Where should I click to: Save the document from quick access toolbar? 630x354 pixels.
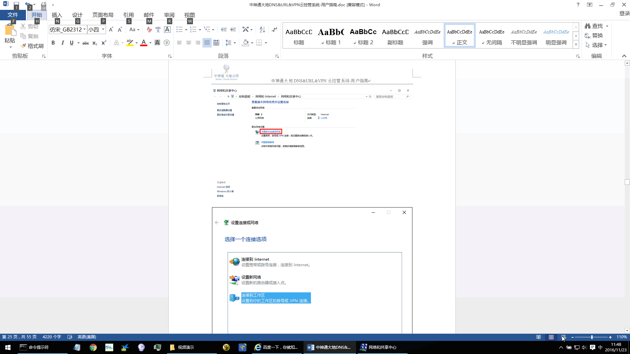point(16,5)
